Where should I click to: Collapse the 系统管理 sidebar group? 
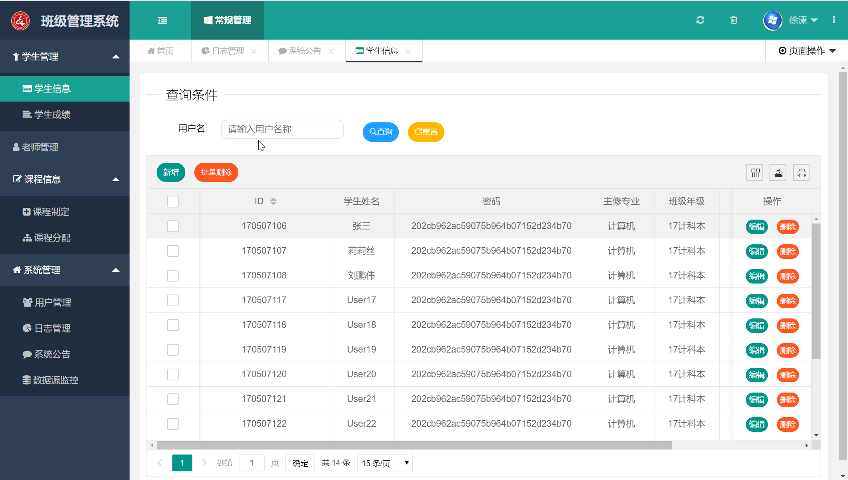pos(65,270)
